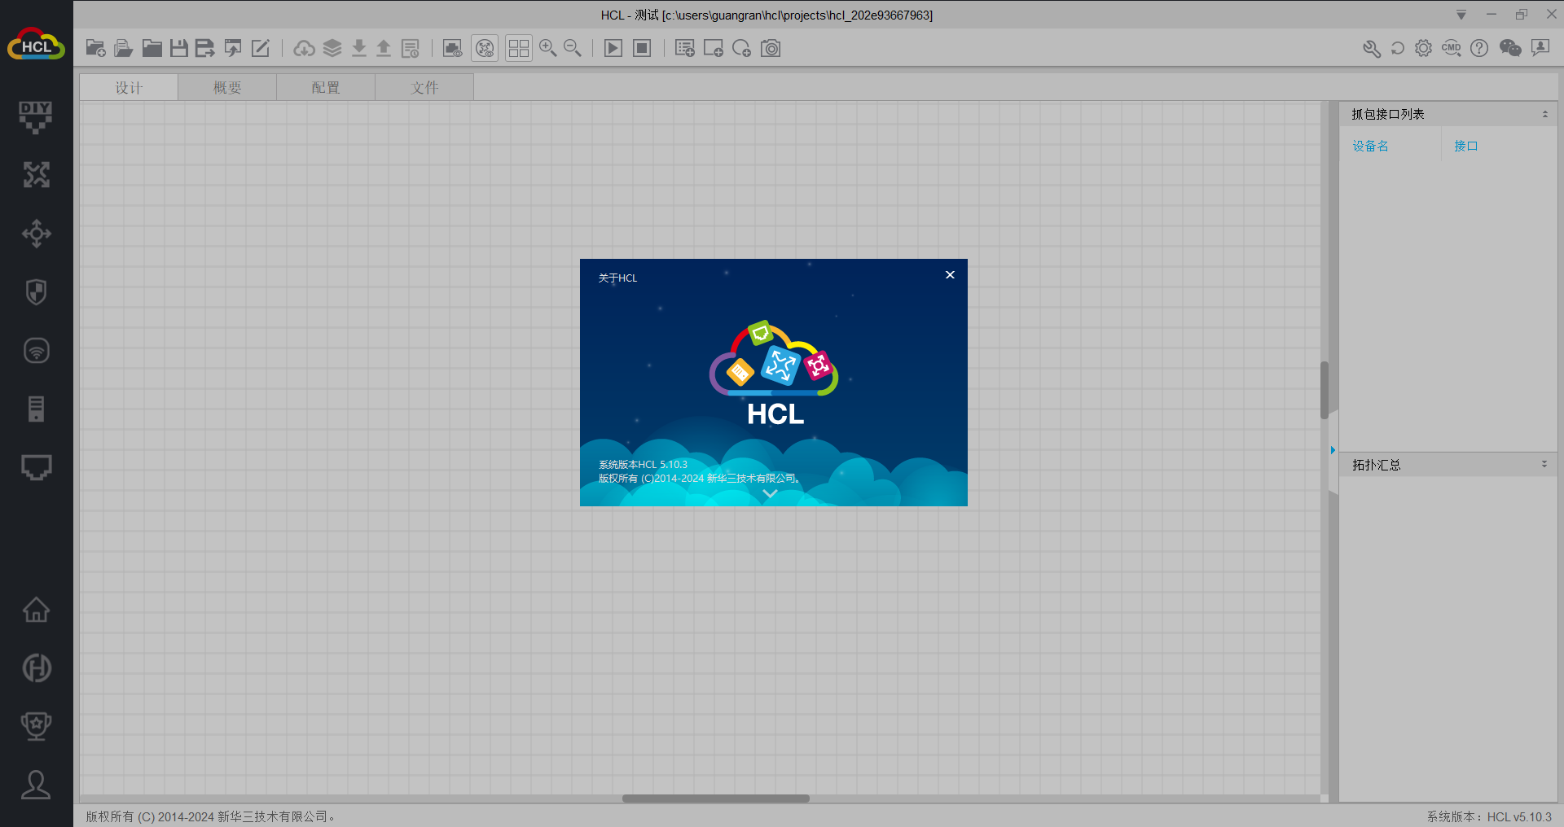Expand the 拓扑汇总 section
Image resolution: width=1564 pixels, height=827 pixels.
click(1544, 464)
